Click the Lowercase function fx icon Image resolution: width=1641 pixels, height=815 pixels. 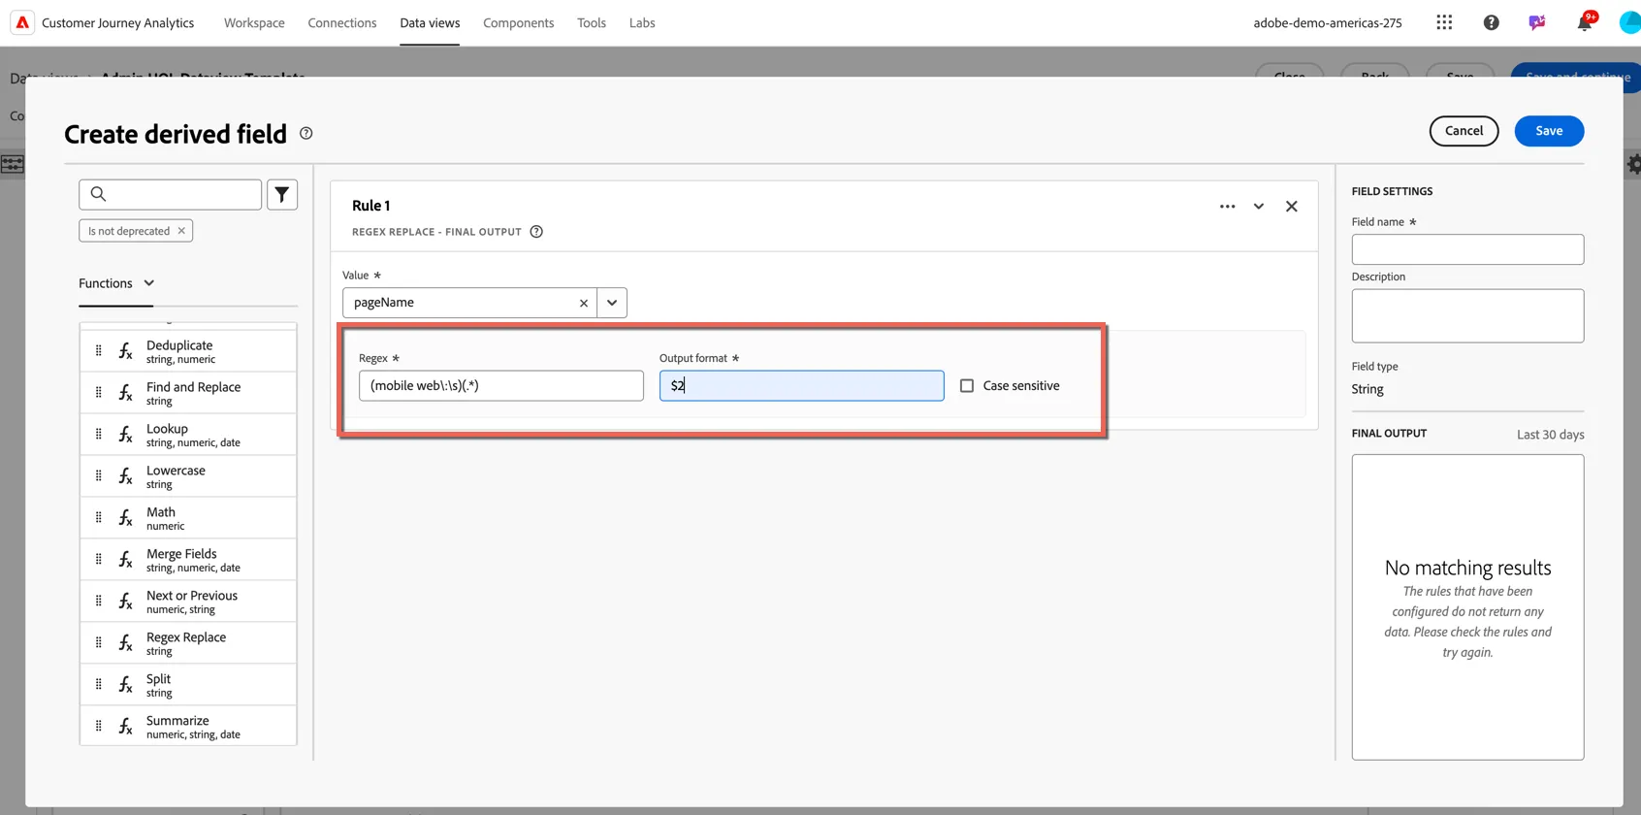point(125,476)
